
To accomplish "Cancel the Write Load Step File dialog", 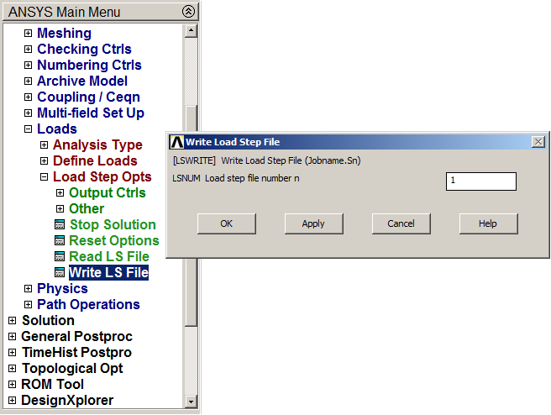I will pos(401,223).
